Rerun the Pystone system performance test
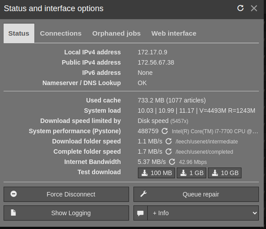This screenshot has width=266, height=229. click(165, 131)
